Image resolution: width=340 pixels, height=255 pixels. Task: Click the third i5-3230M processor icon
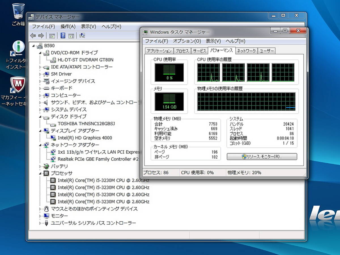(x=53, y=195)
